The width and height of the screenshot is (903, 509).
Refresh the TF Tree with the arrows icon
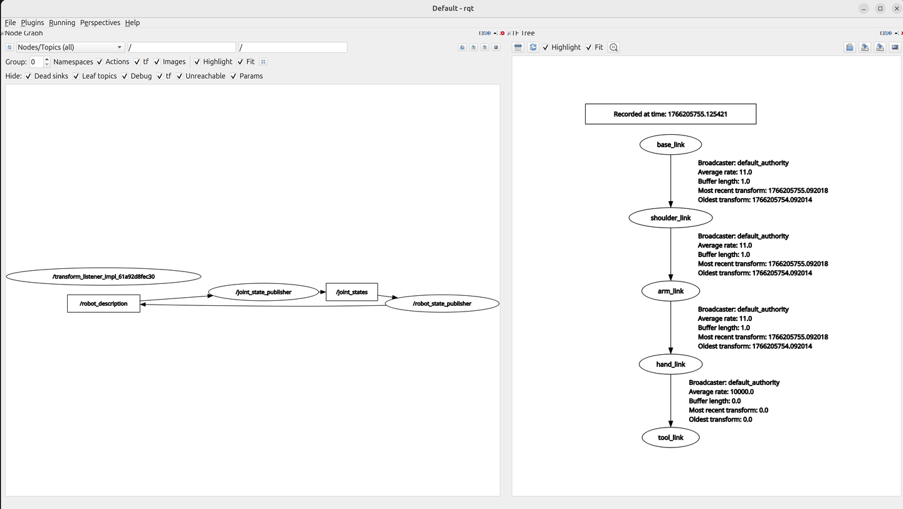[x=533, y=47]
